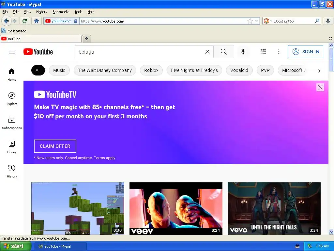
Task: Click YouTube - Mypal taskbar button
Action: pyautogui.click(x=60, y=246)
